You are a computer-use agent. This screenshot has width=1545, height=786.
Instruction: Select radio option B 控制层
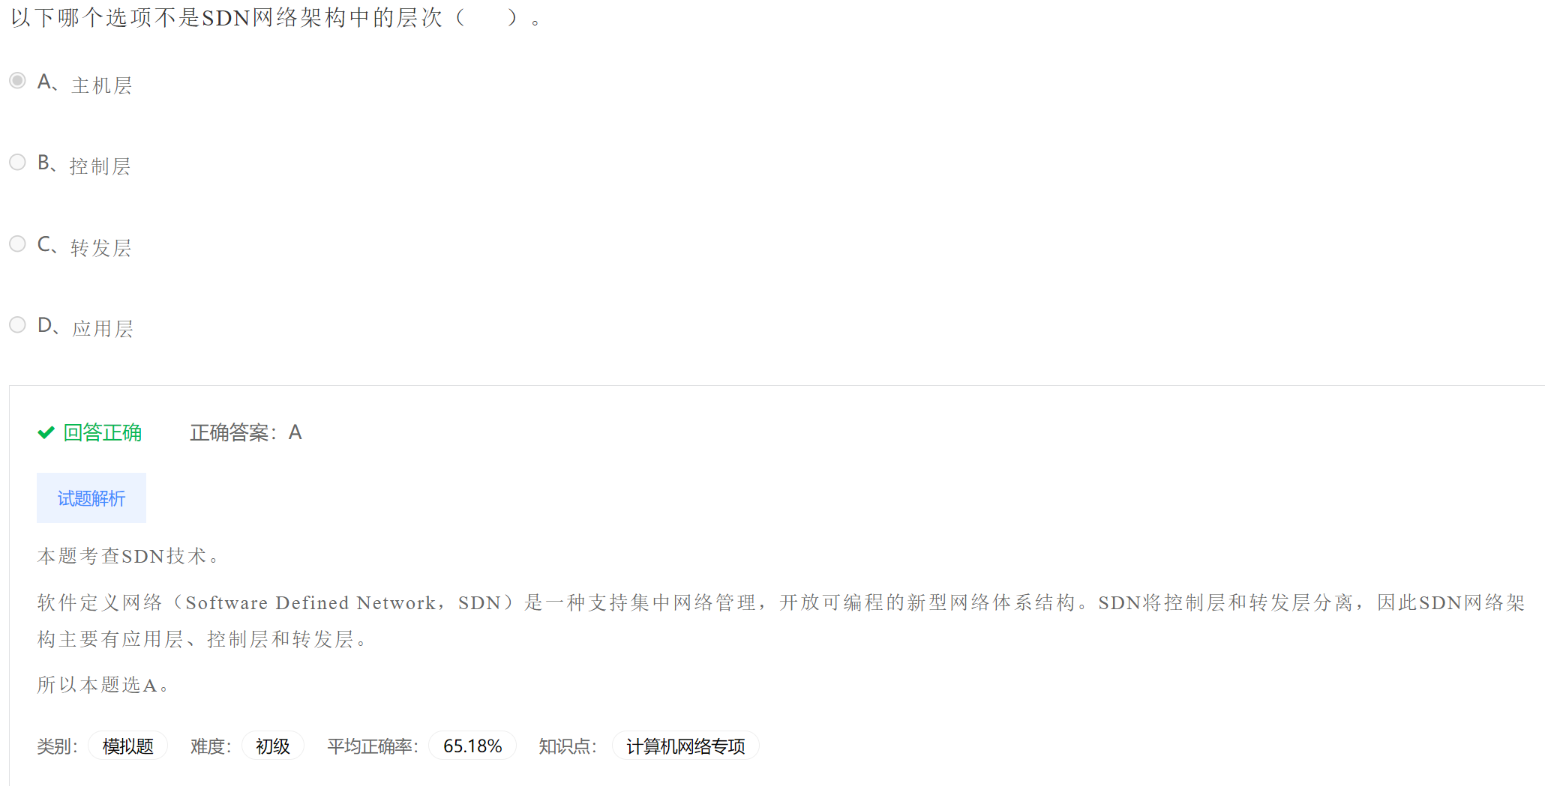click(x=17, y=162)
